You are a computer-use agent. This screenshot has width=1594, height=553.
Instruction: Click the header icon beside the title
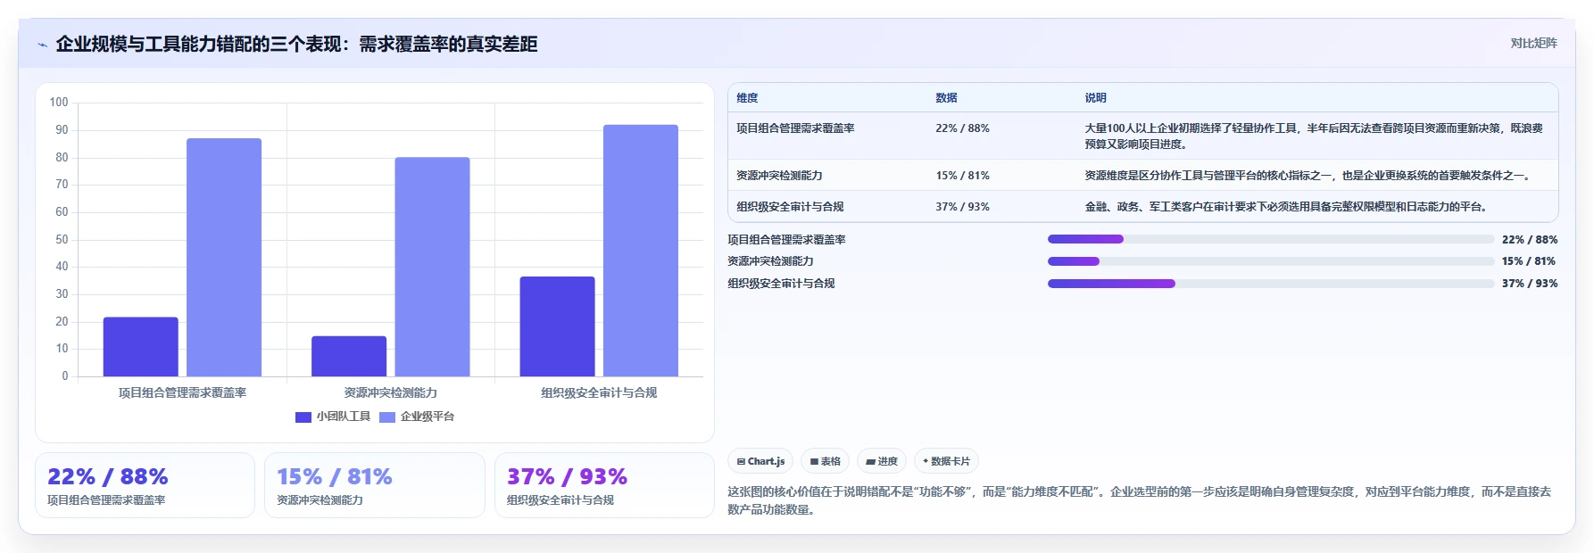tap(42, 45)
